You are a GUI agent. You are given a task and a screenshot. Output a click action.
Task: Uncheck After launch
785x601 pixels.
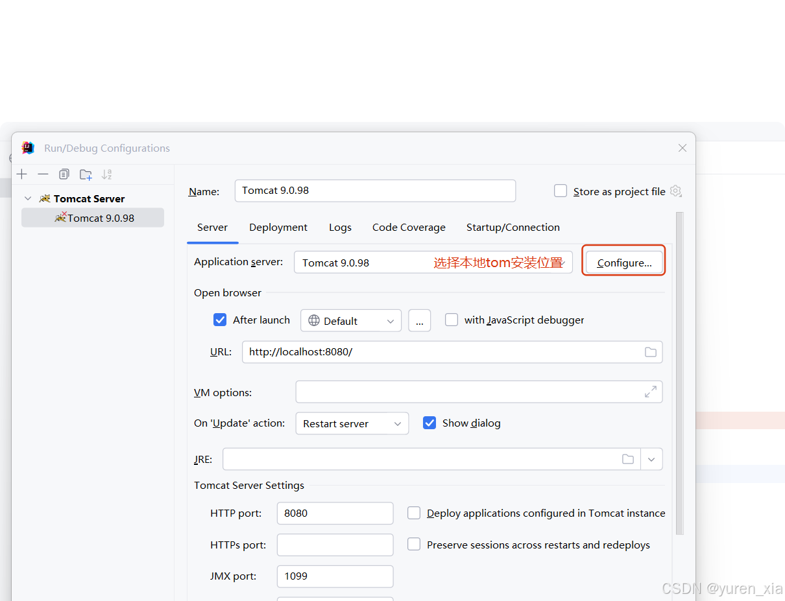tap(220, 320)
